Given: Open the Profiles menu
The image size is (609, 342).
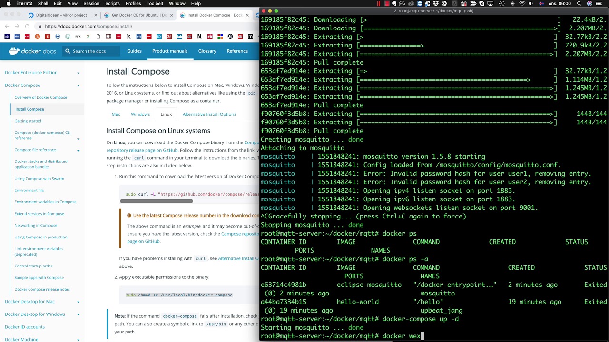Looking at the screenshot, I should coord(133,3).
